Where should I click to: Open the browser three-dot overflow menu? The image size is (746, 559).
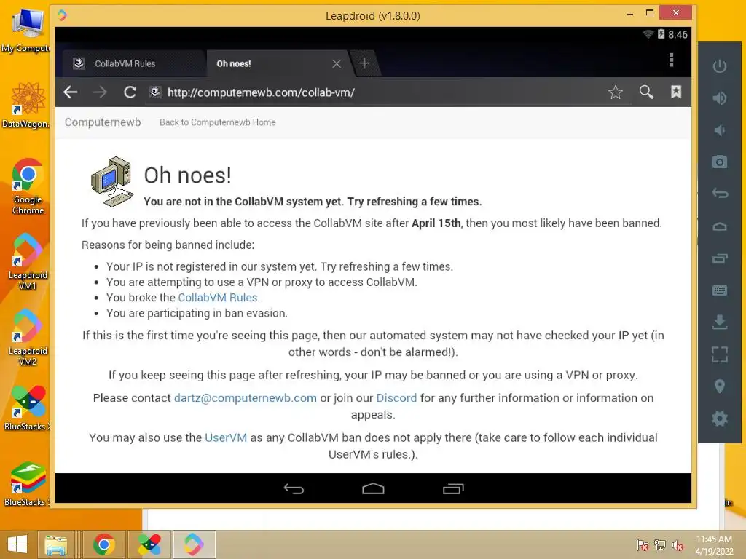671,60
